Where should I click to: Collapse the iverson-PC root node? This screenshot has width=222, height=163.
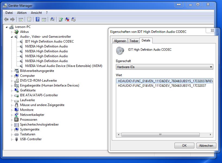coord(7,27)
